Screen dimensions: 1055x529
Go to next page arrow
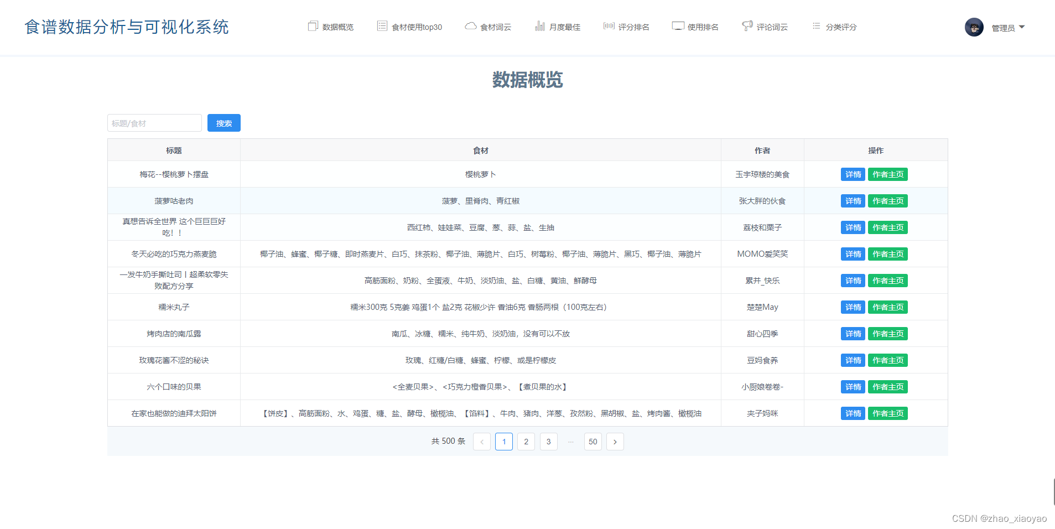(x=615, y=442)
